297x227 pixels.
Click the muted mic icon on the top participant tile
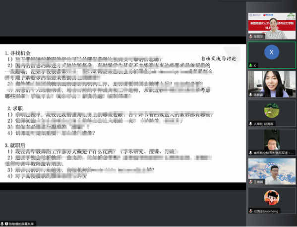tap(251, 37)
